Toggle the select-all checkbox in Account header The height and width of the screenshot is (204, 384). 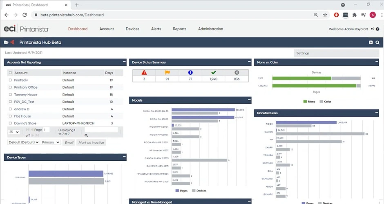pyautogui.click(x=10, y=73)
